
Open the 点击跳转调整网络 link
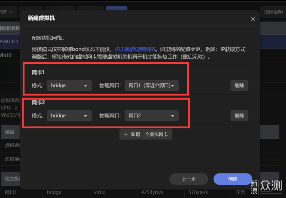[135, 50]
